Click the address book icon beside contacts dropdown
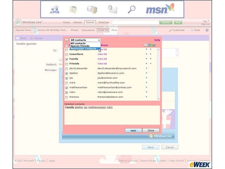225x169 pixels. (67, 40)
